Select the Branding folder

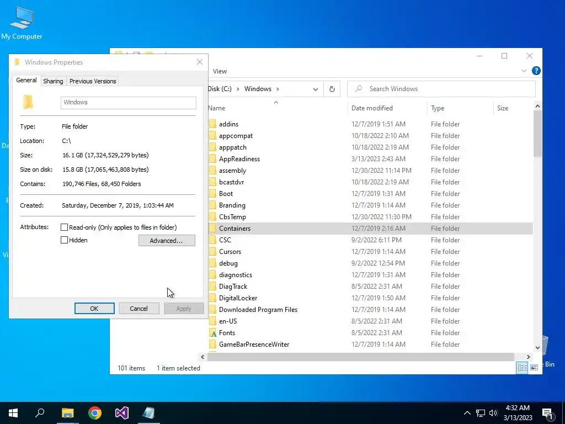[232, 205]
